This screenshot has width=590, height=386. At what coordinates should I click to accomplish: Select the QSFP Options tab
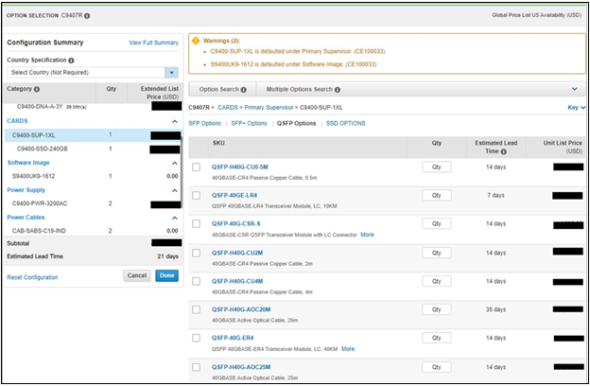tap(296, 124)
